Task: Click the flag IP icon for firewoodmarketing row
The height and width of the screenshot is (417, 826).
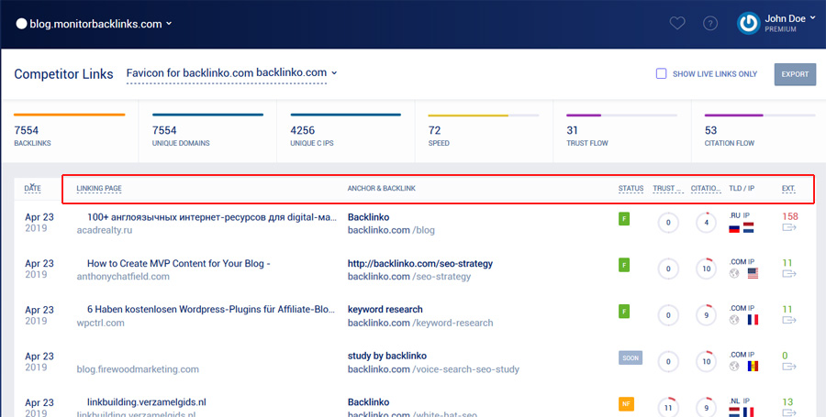Action: coord(753,366)
